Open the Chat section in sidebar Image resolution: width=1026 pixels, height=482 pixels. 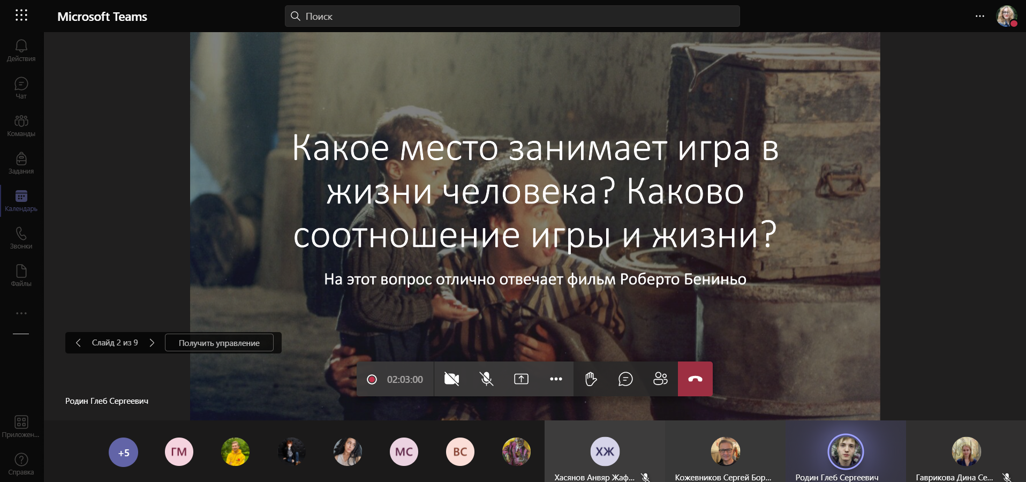[x=21, y=88]
